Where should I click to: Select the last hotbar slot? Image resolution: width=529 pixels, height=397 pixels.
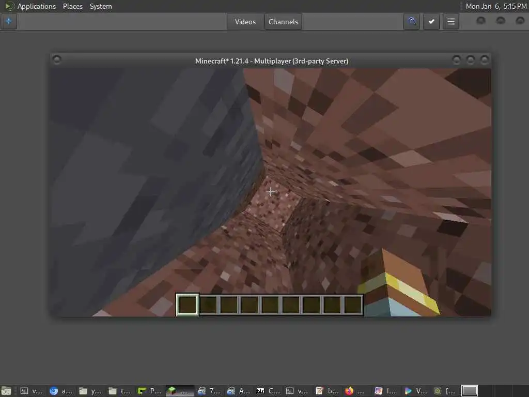(x=352, y=305)
